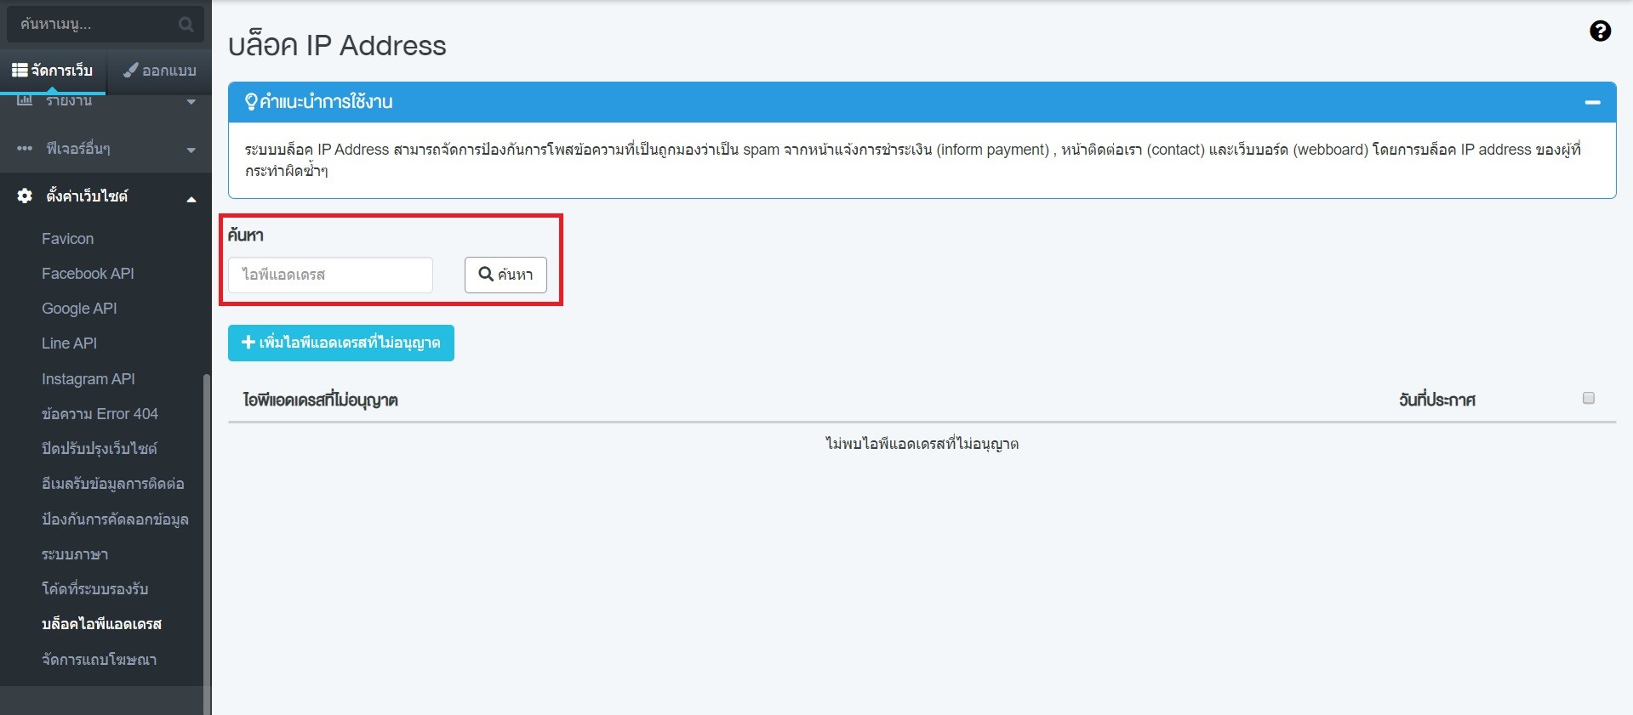Toggle the select-all checkbox in table header

1588,398
